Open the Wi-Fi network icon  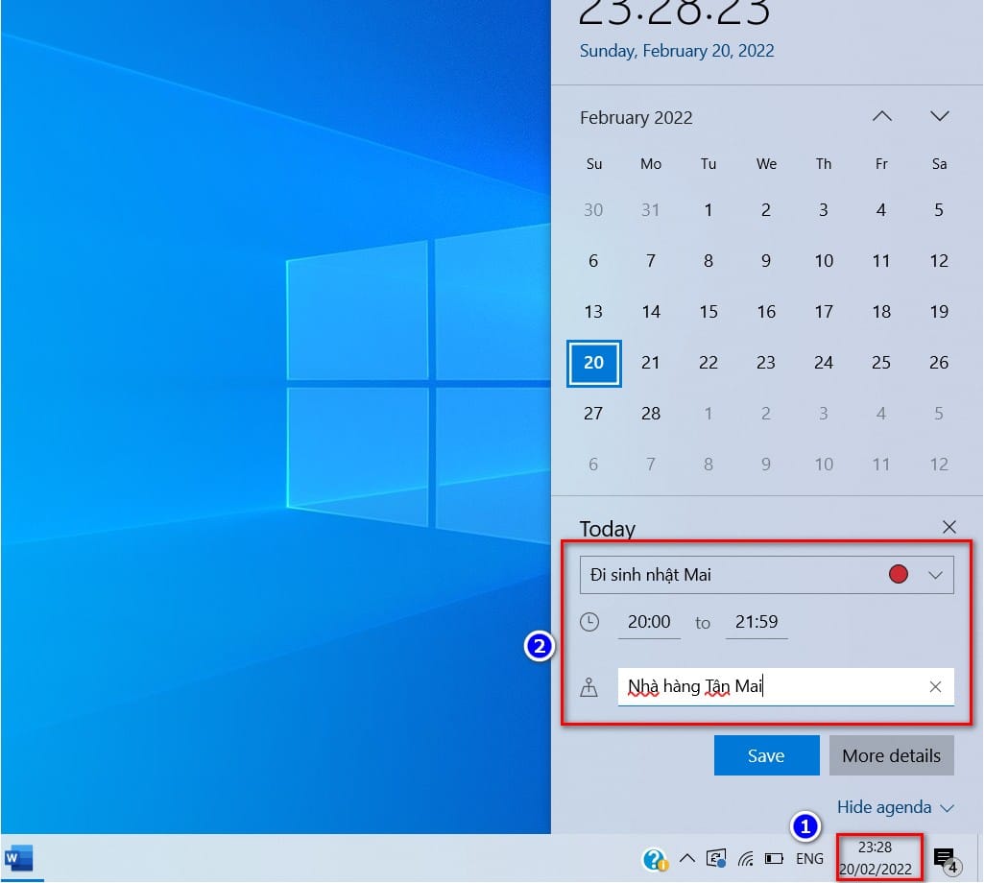[746, 858]
